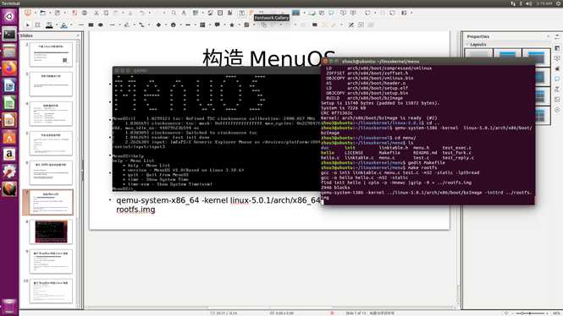
Task: Open the Undo history dropdown arrow
Action: click(x=149, y=13)
